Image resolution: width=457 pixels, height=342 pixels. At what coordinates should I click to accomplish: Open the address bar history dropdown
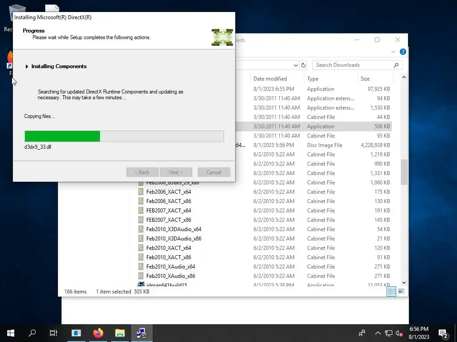coord(295,65)
